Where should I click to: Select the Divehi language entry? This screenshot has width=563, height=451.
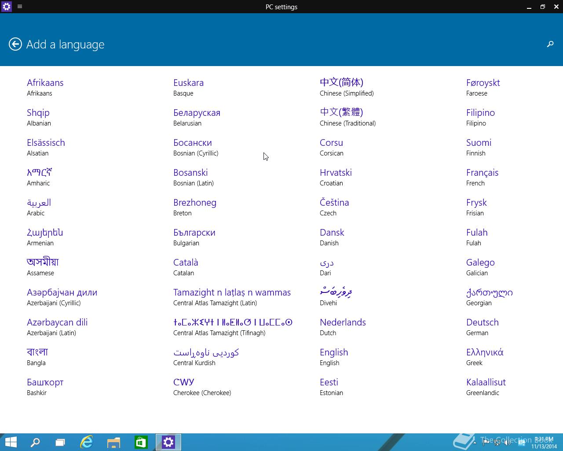336,297
